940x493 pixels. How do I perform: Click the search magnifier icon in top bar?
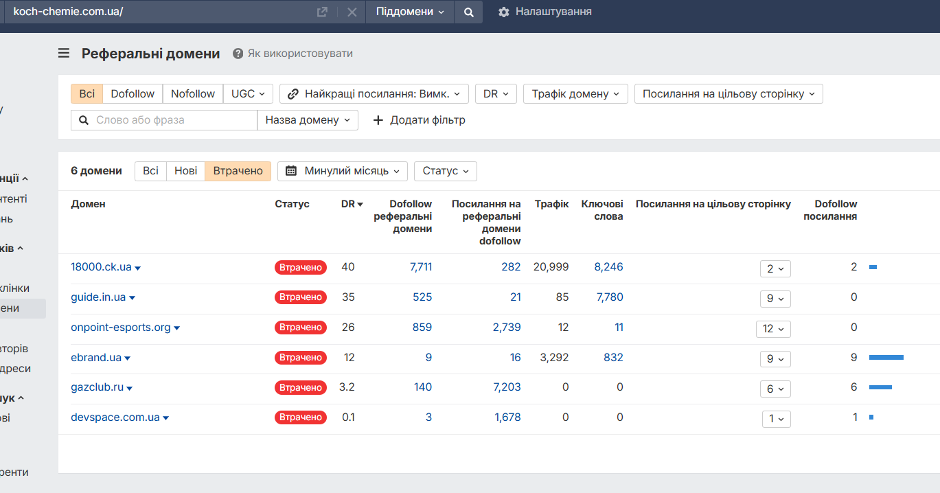[x=468, y=12]
